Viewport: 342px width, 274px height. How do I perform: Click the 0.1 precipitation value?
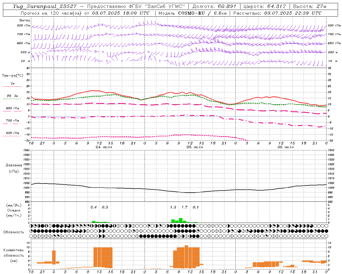click(196, 207)
